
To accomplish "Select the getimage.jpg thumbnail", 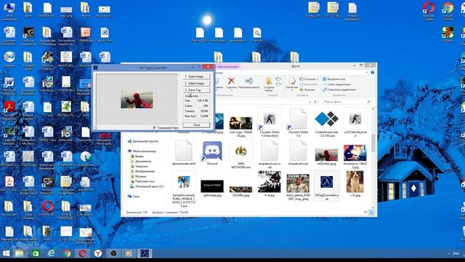I will (x=212, y=187).
